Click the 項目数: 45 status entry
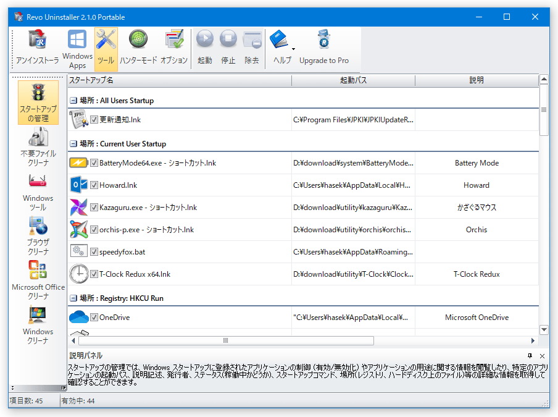 pyautogui.click(x=27, y=401)
